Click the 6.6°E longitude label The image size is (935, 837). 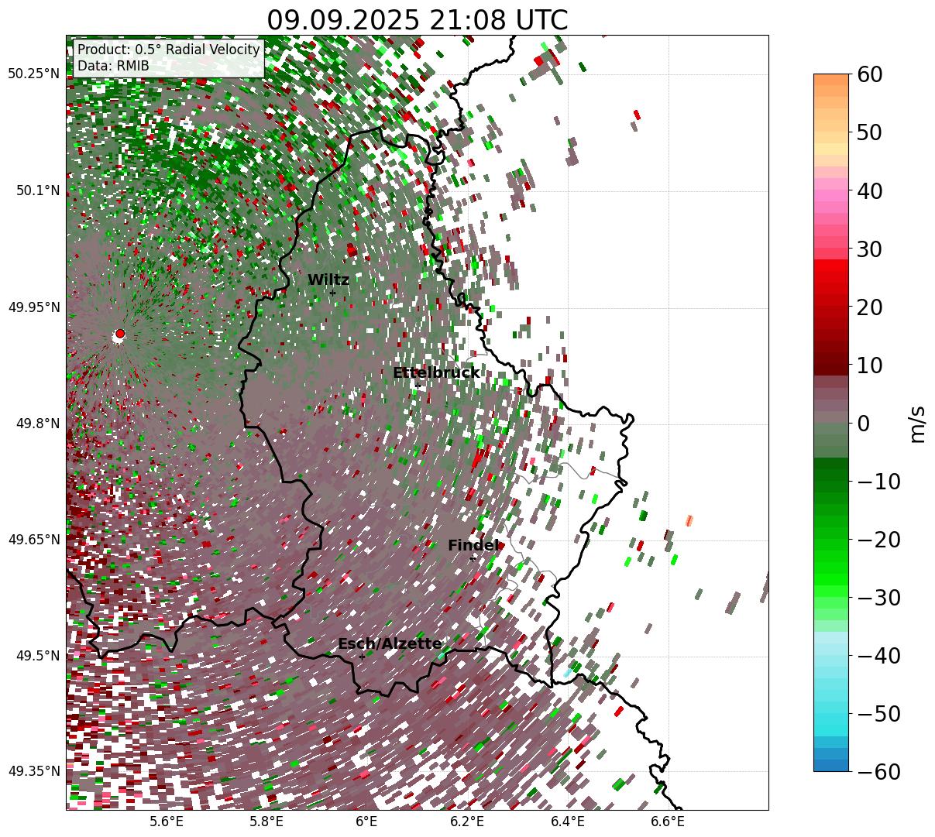click(668, 821)
